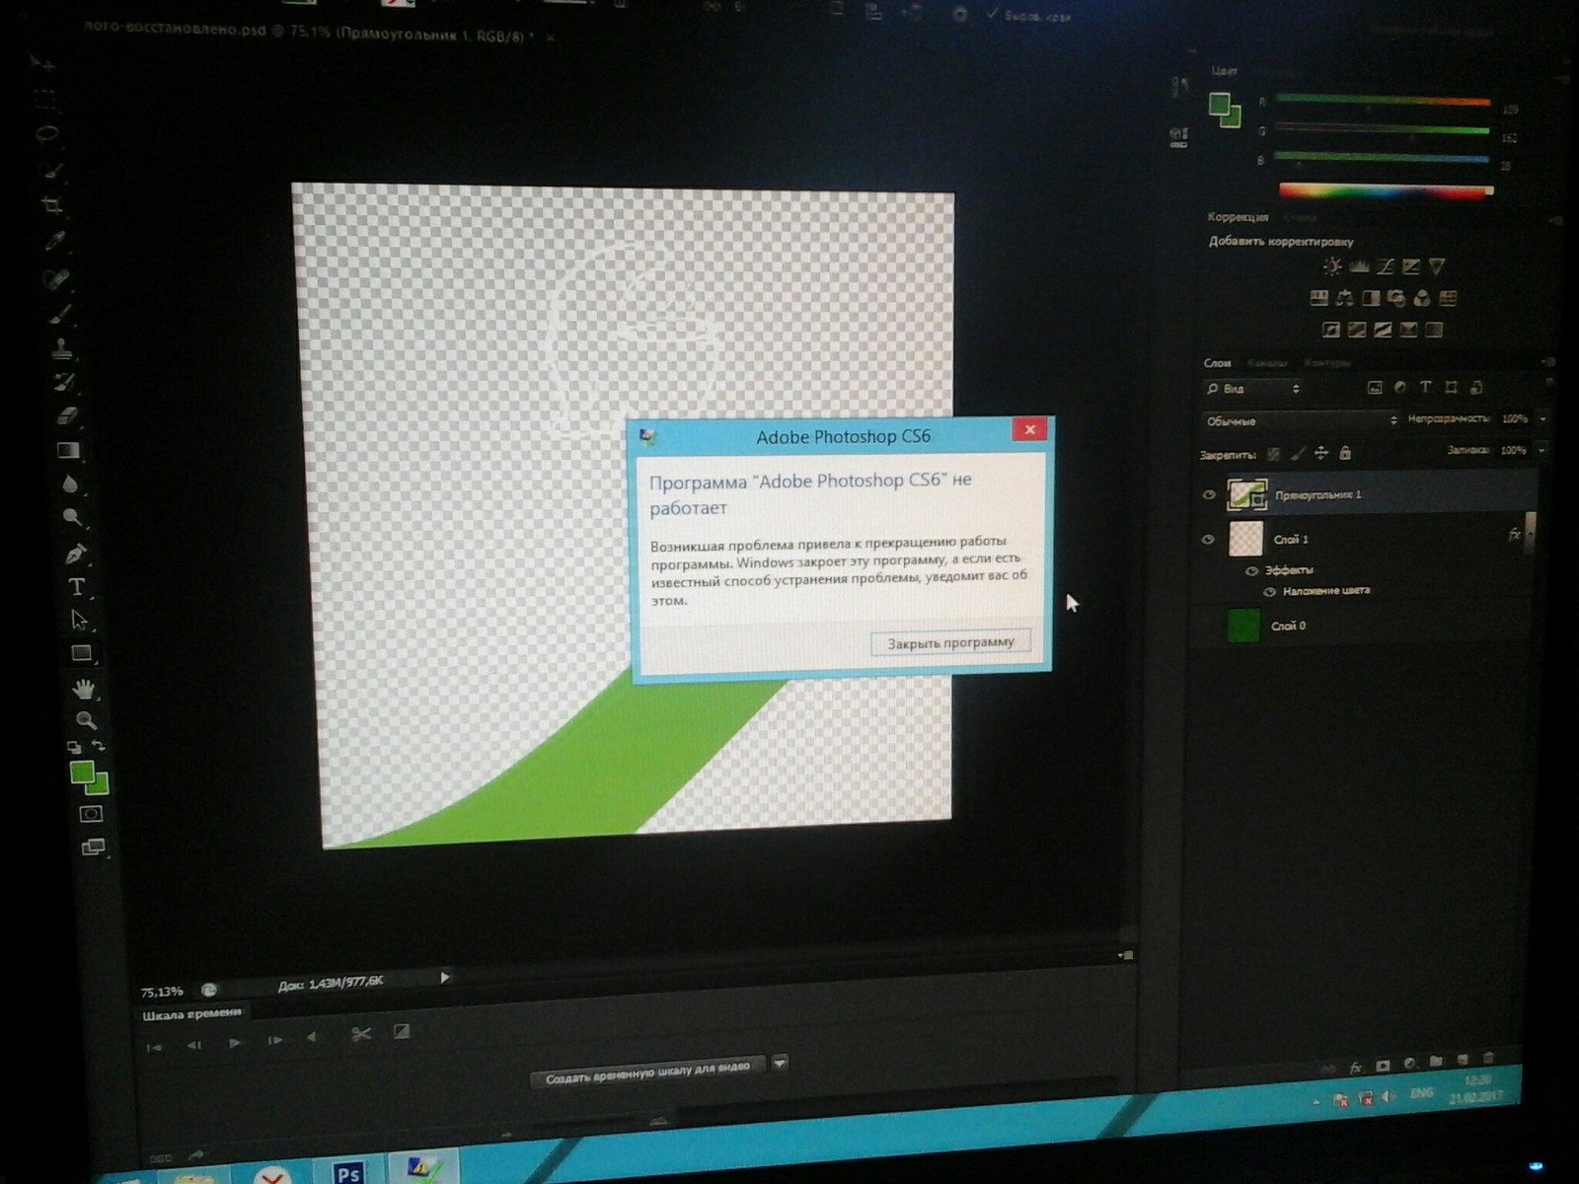The width and height of the screenshot is (1579, 1184).
Task: Add Brightness/Contrast adjustment sun icon
Action: tap(1332, 266)
